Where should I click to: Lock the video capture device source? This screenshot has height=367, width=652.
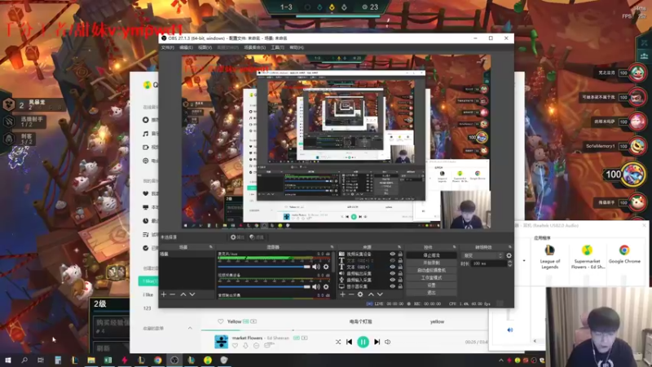point(400,254)
